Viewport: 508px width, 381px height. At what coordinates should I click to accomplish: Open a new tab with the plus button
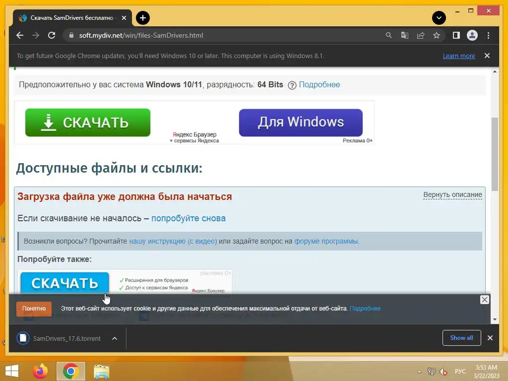[x=142, y=18]
